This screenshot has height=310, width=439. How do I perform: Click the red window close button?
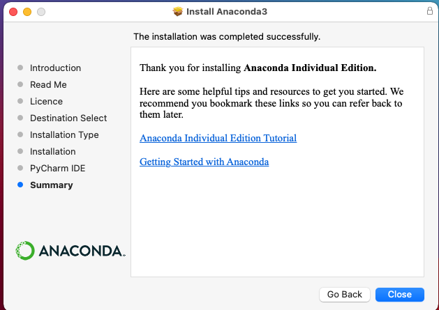click(13, 12)
